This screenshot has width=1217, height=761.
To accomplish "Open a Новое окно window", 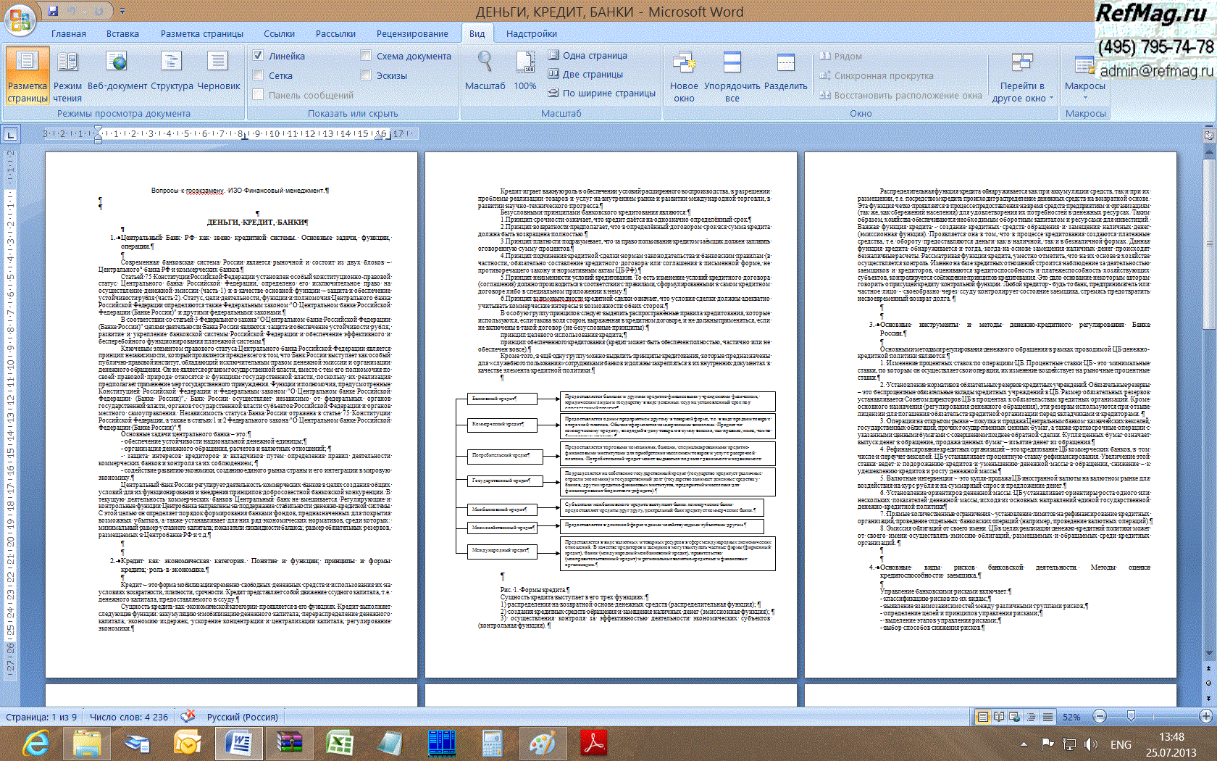I will coord(684,76).
